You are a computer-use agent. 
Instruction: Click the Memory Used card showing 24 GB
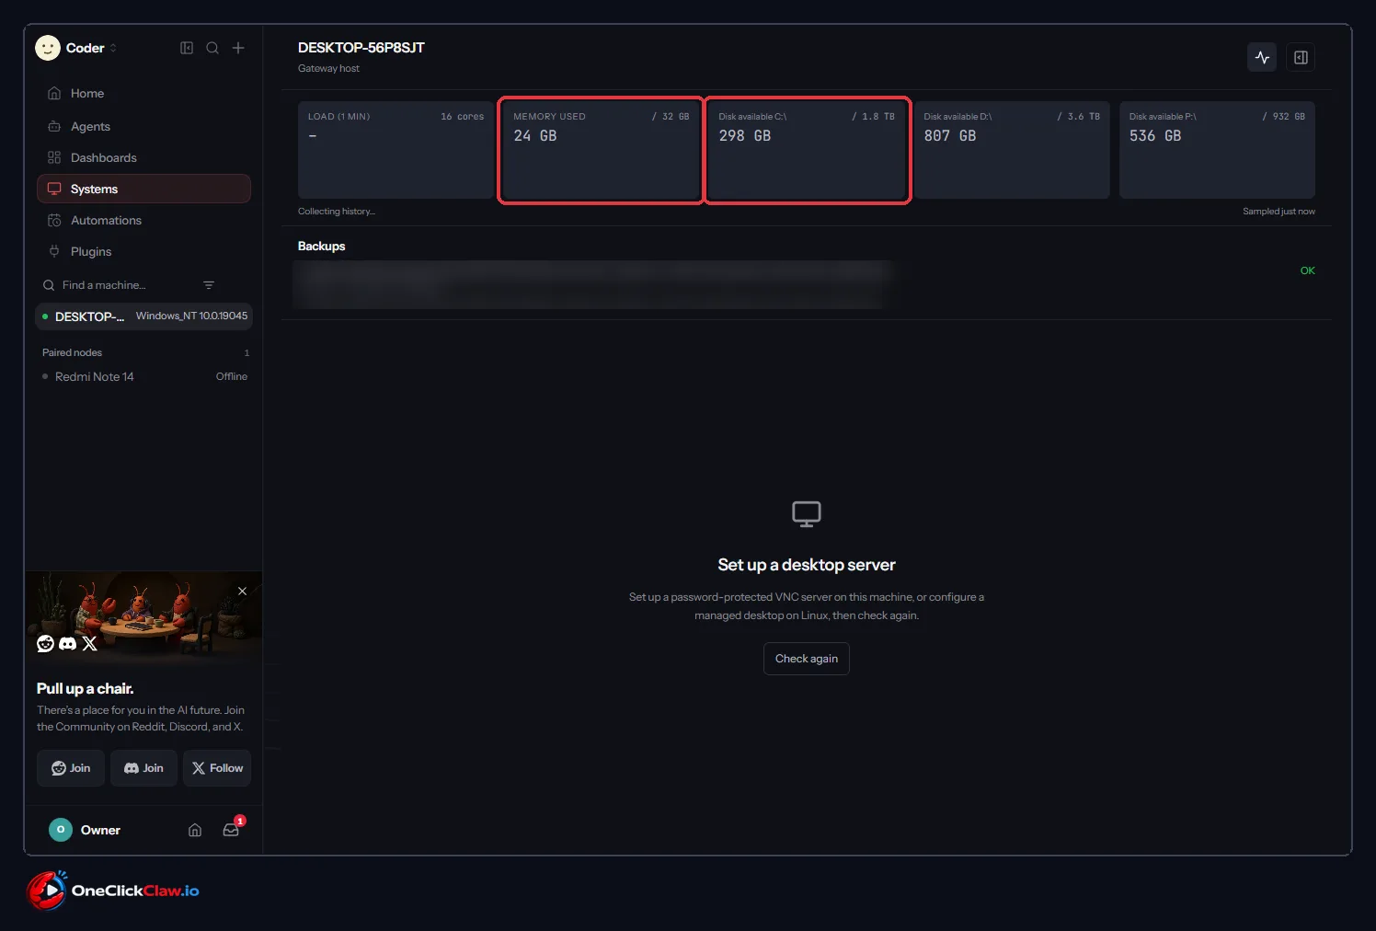[602, 150]
